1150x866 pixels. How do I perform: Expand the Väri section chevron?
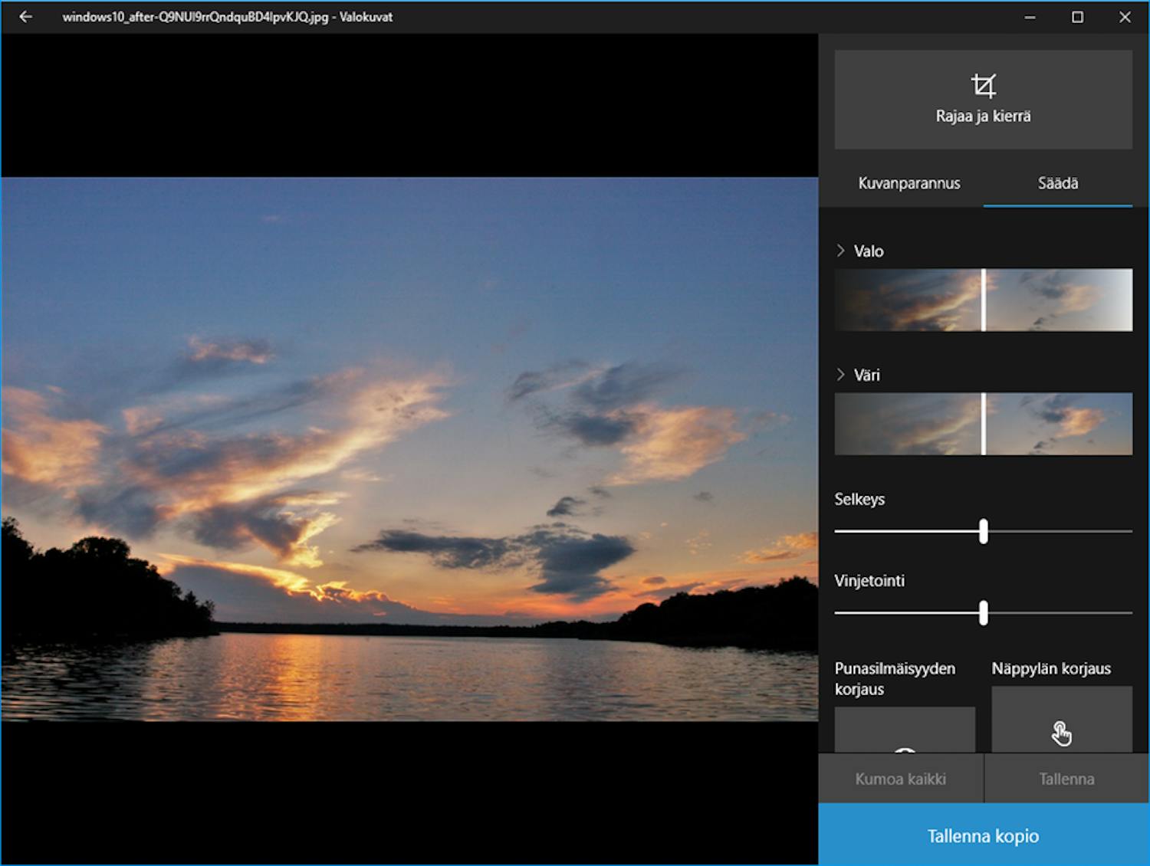click(841, 375)
